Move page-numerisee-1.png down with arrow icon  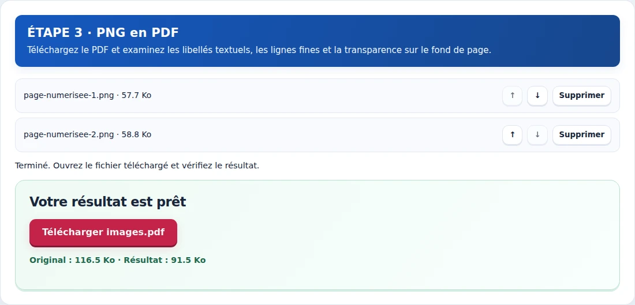(x=537, y=96)
